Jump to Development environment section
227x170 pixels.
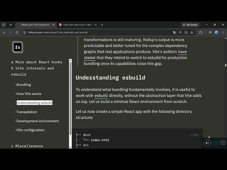[x=37, y=121]
